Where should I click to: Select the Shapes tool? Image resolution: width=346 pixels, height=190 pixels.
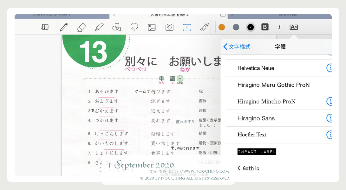tap(116, 27)
